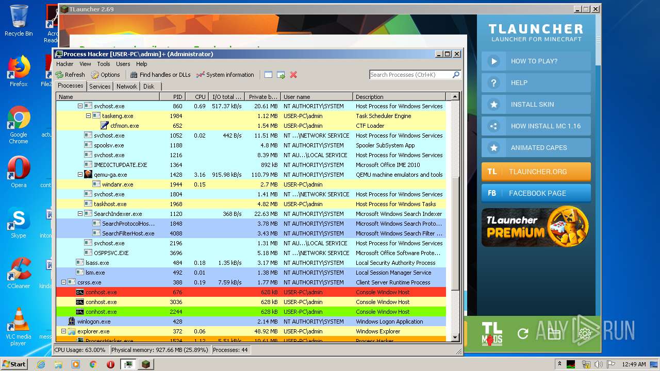The image size is (660, 371).
Task: Click the process list scroll down arrow
Action: pos(455,338)
